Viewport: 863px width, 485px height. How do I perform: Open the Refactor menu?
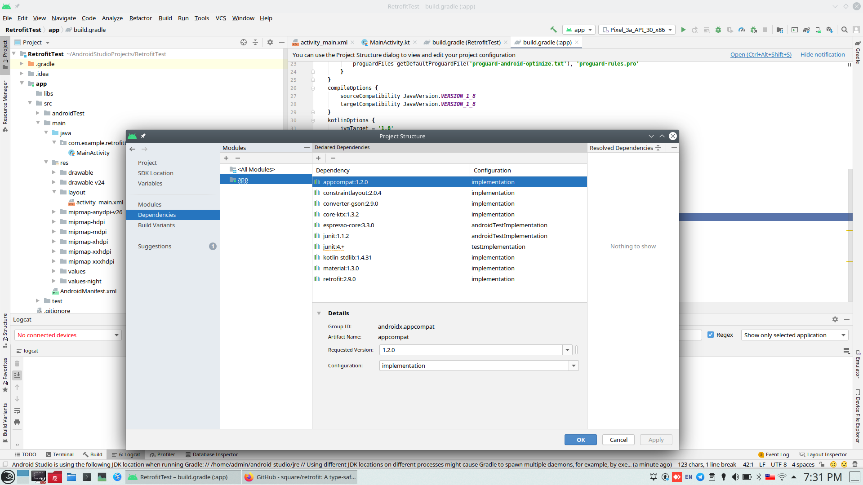140,18
